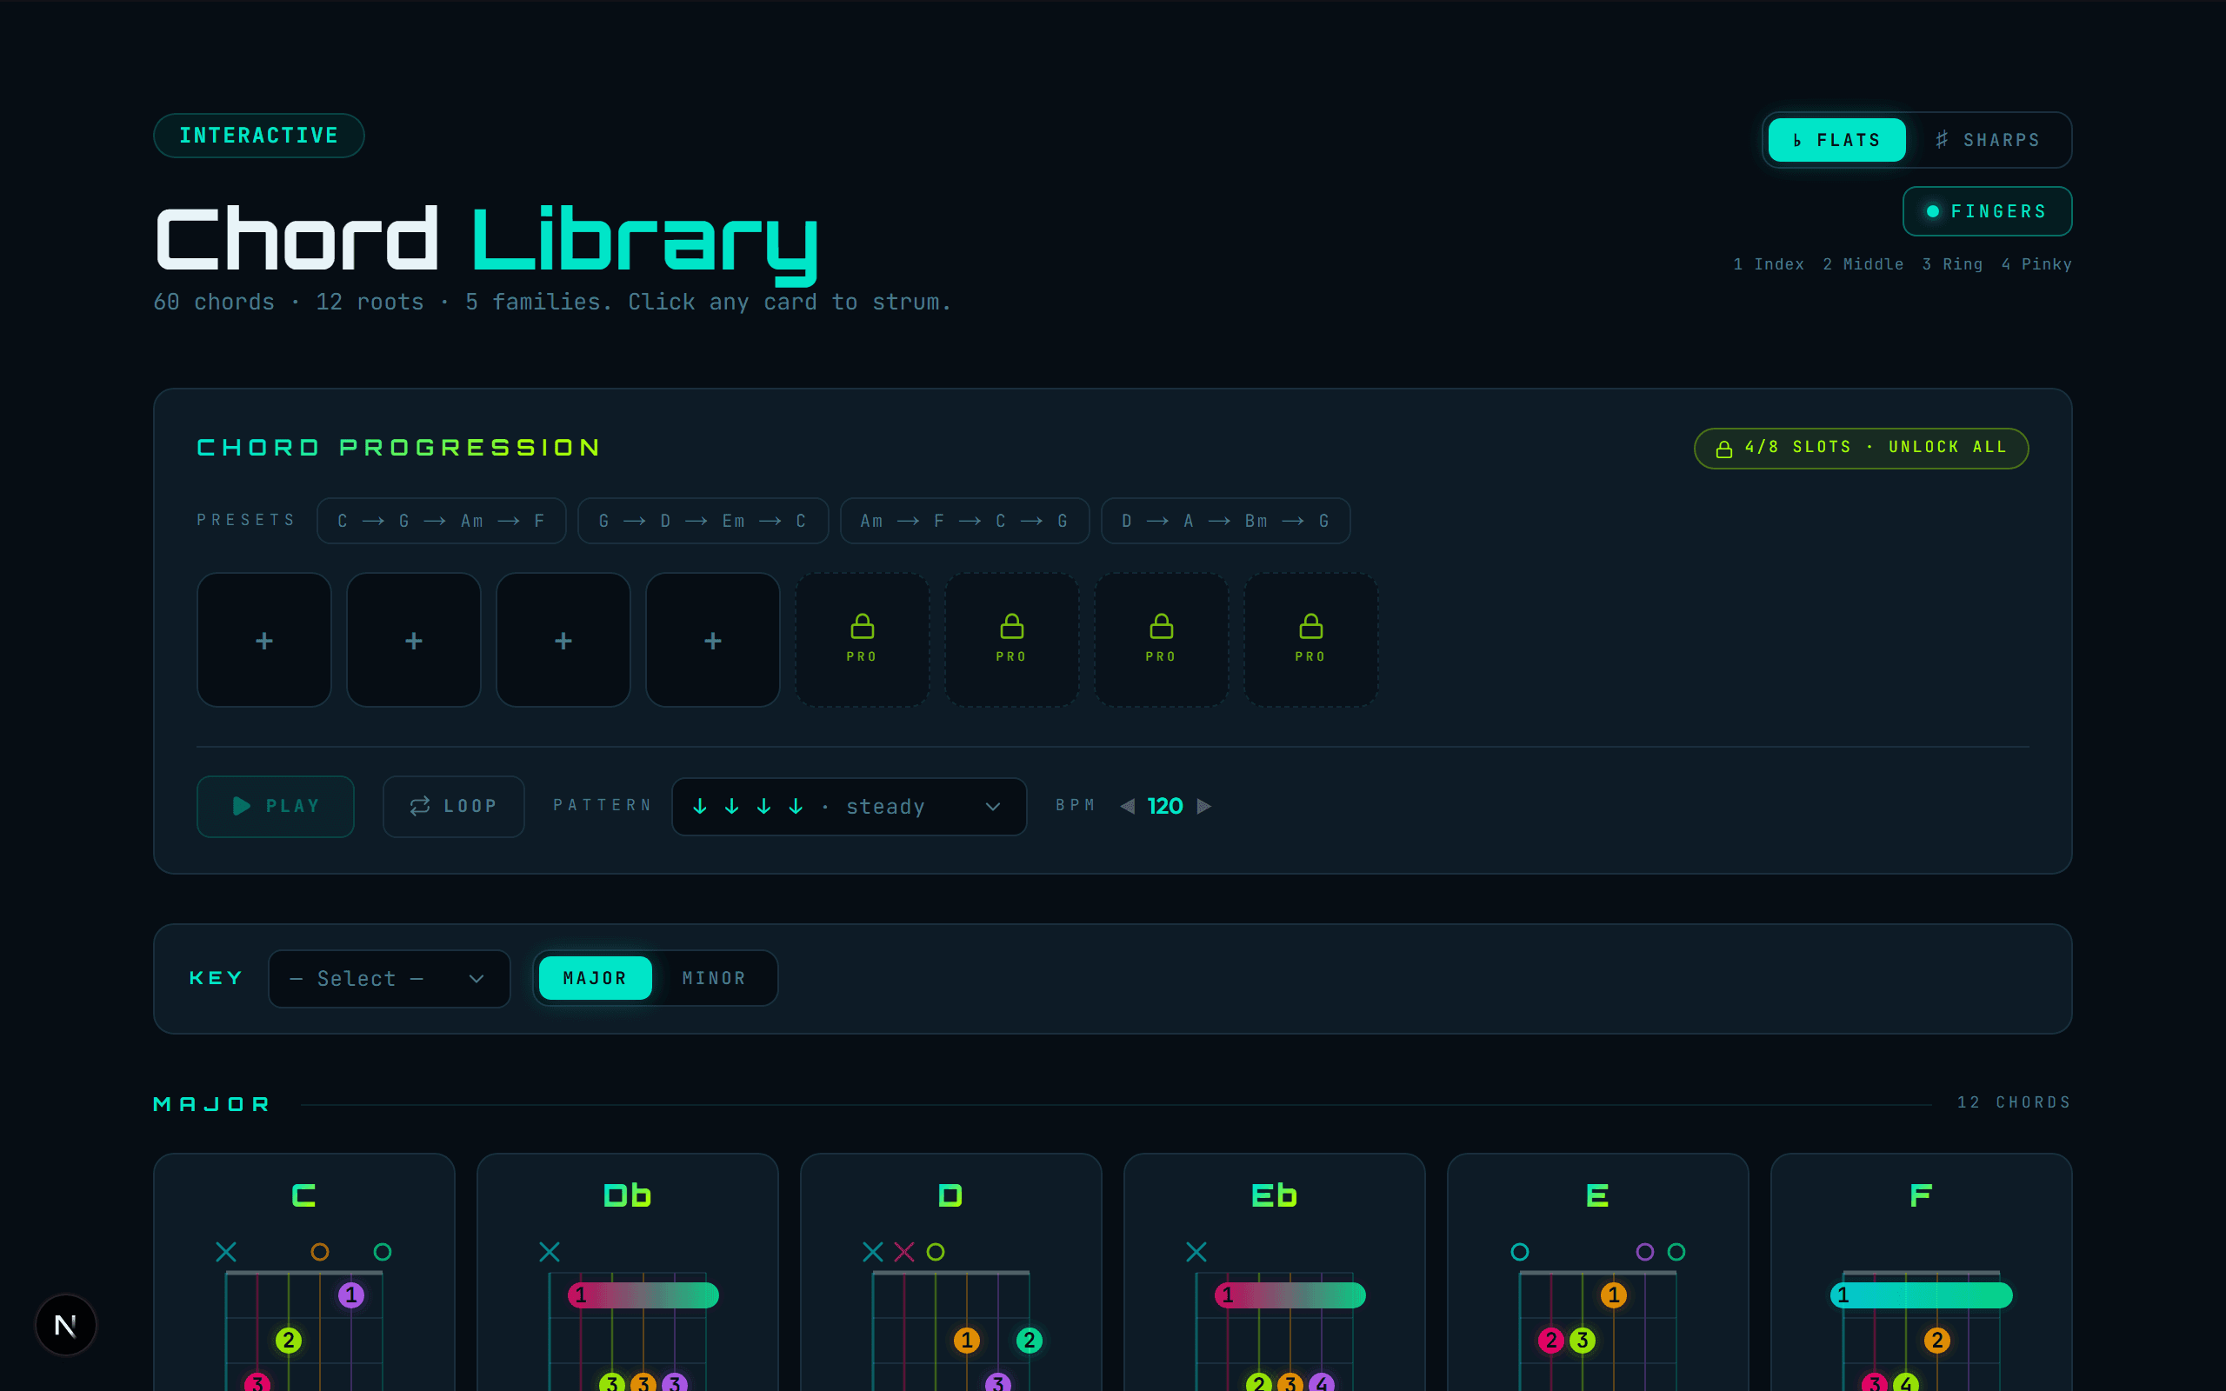Screen dimensions: 2226x1391
Task: Play the chord progression
Action: tap(275, 806)
